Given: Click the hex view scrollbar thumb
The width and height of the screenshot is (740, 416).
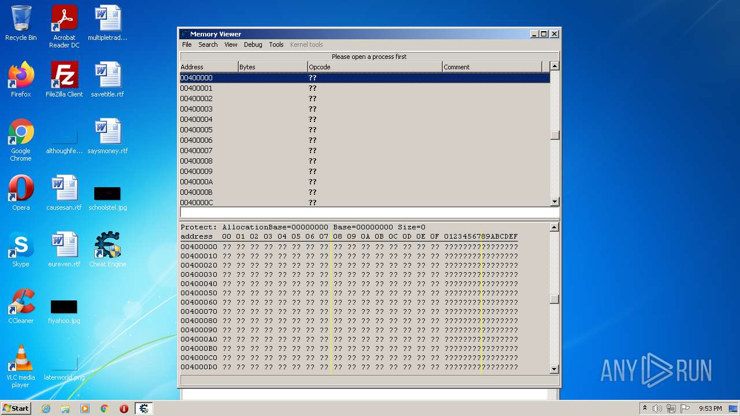Looking at the screenshot, I should [x=554, y=299].
